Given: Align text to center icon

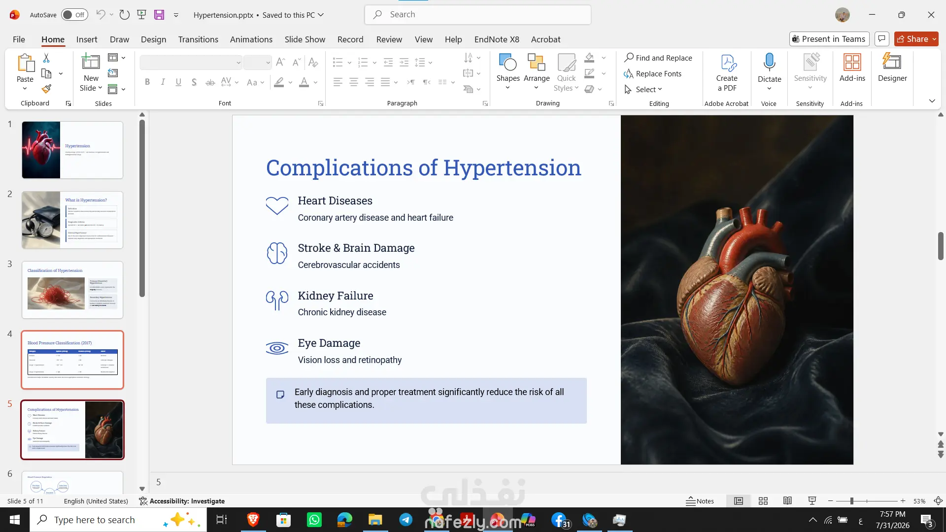Looking at the screenshot, I should 354,82.
